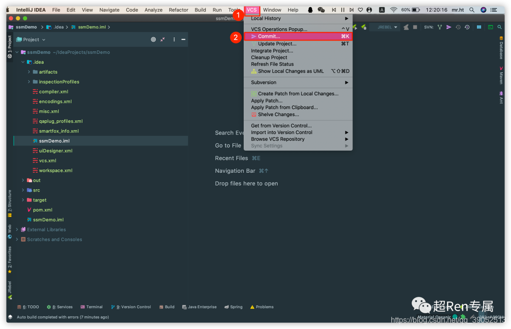Expand the artifacts folder
This screenshot has height=329, width=511.
tap(29, 72)
